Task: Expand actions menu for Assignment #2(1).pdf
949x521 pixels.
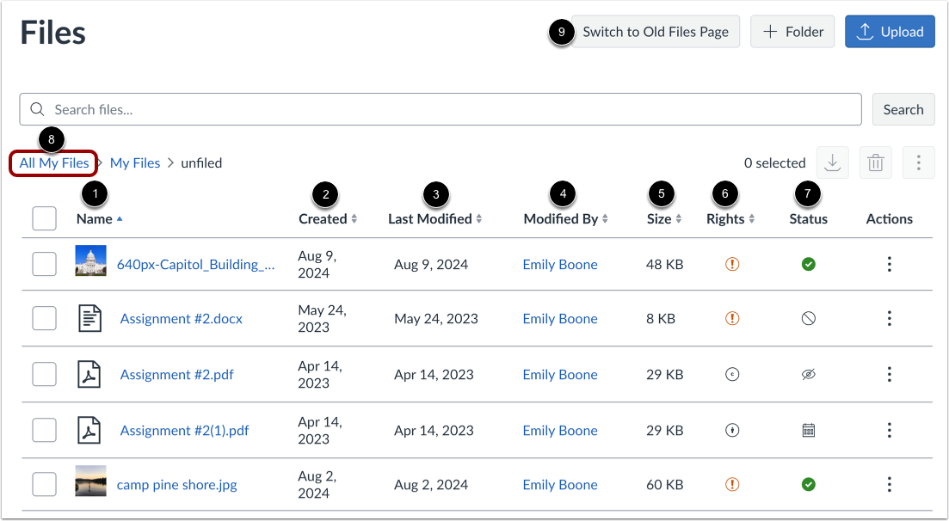Action: [x=889, y=431]
